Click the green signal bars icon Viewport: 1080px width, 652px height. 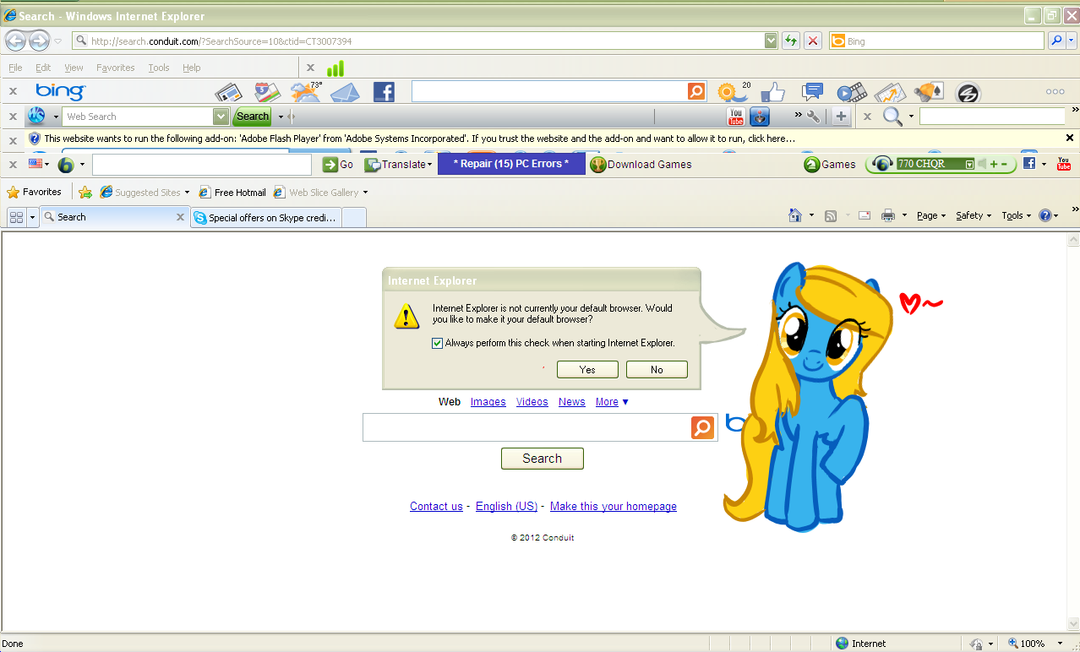pyautogui.click(x=335, y=68)
